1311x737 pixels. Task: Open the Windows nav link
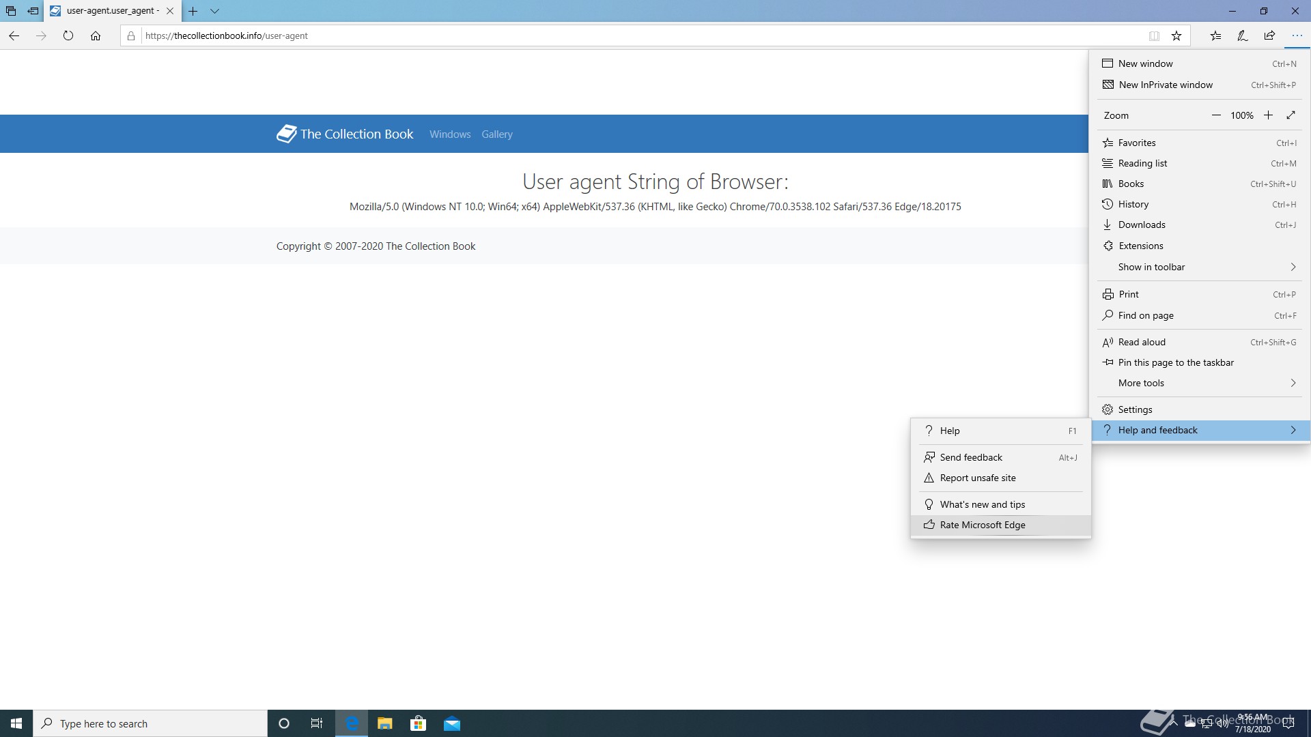(450, 134)
